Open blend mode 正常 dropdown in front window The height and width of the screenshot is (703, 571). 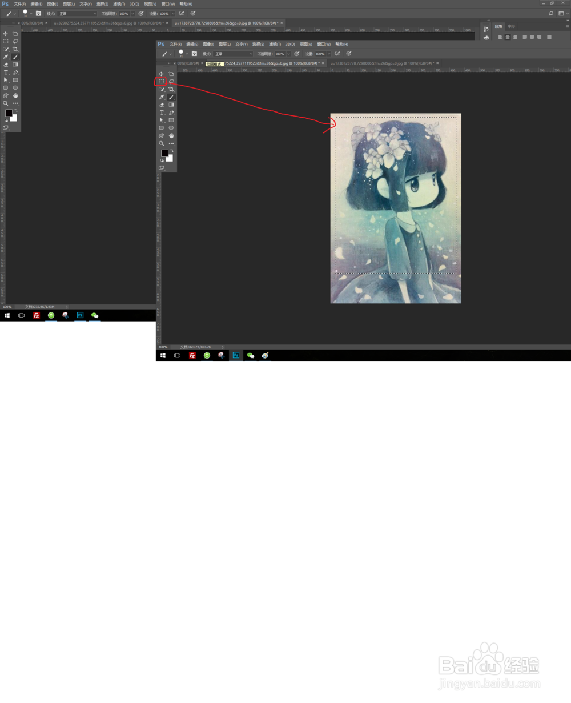[x=233, y=54]
